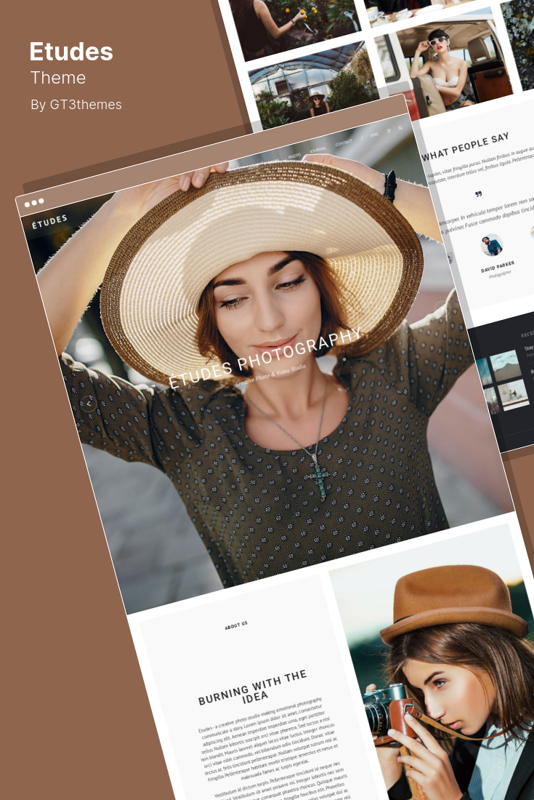Image resolution: width=534 pixels, height=800 pixels.
Task: Click the WHAT PEOPLE SAY heading
Action: coord(465,146)
